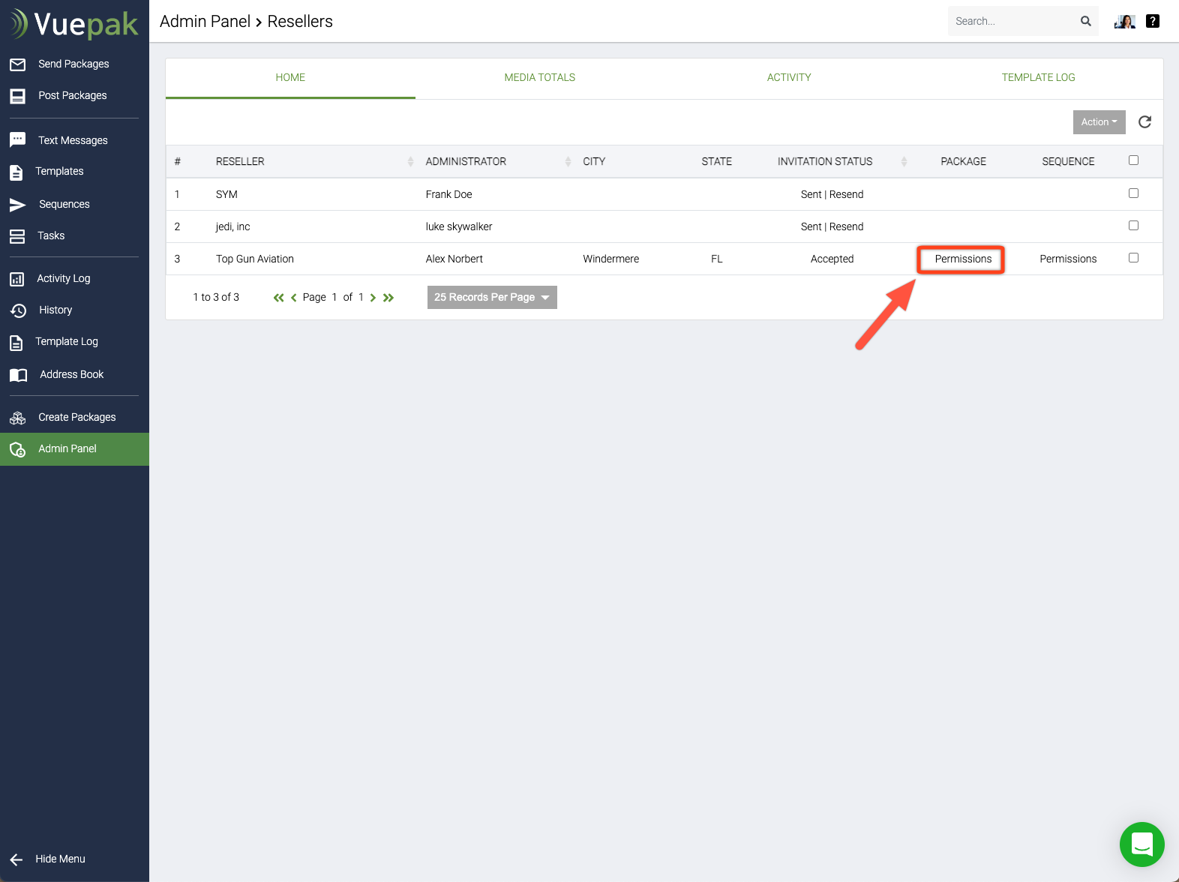Tick the checkbox for SYM row
The image size is (1179, 882).
(x=1133, y=193)
